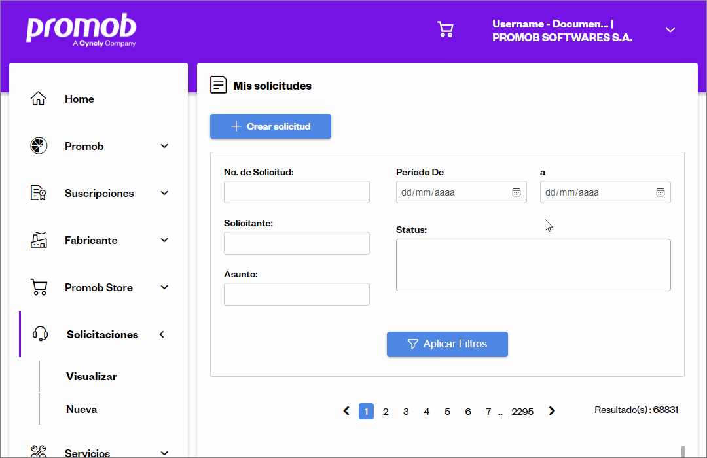Open the shopping cart in the header
The height and width of the screenshot is (458, 707).
coord(446,29)
